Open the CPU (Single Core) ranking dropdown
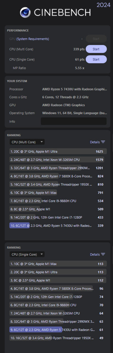113x353 pixels. coord(27,254)
